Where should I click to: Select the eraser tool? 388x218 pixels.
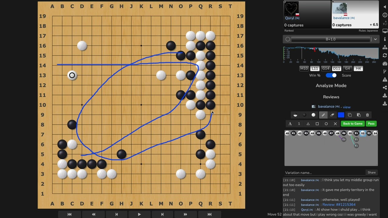pyautogui.click(x=332, y=115)
